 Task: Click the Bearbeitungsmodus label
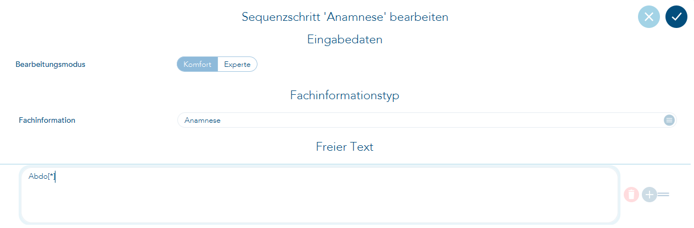[x=51, y=64]
